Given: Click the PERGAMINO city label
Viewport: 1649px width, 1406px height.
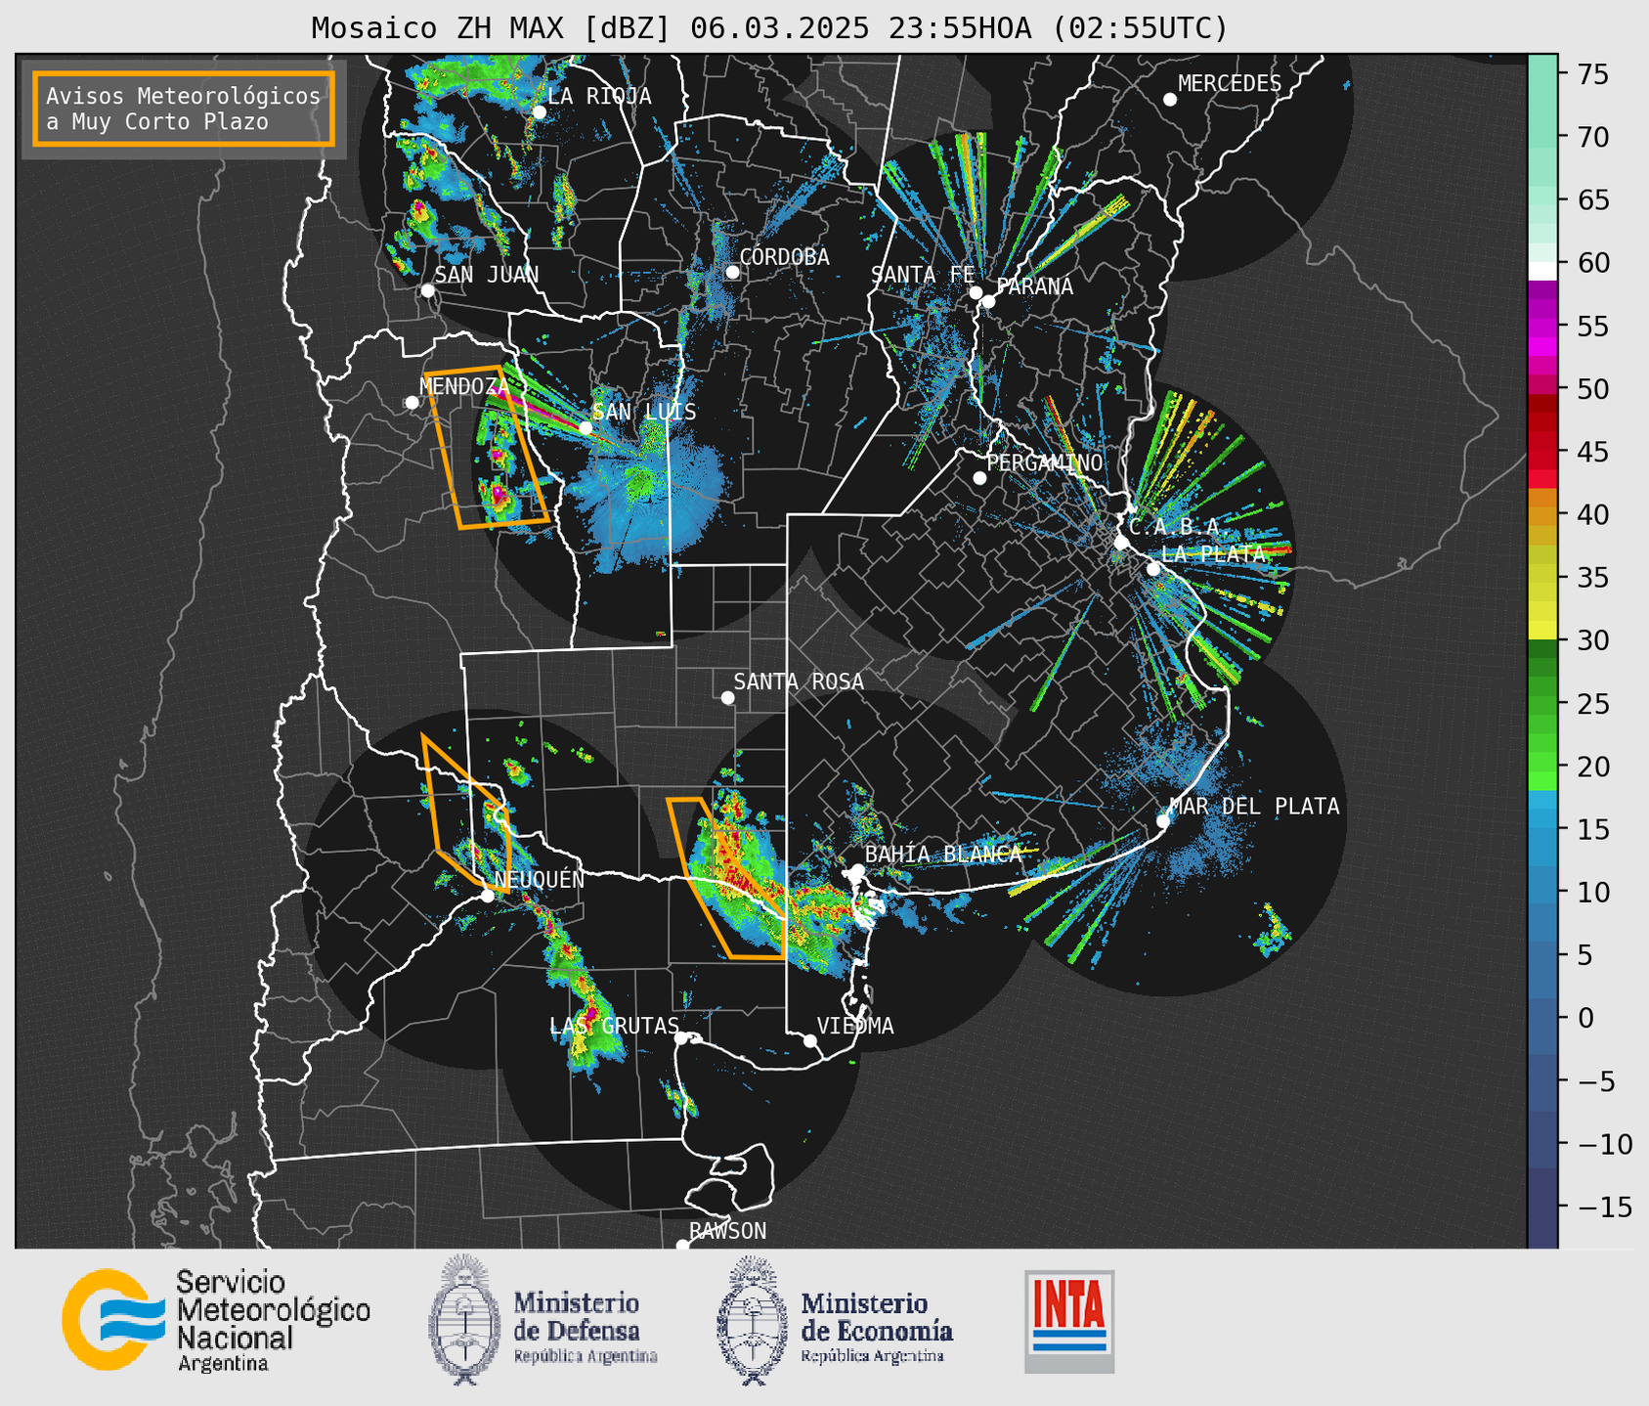Looking at the screenshot, I should point(1045,462).
